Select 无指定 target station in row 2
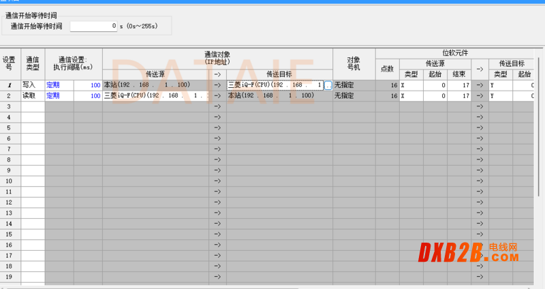The width and height of the screenshot is (545, 289). (x=354, y=95)
